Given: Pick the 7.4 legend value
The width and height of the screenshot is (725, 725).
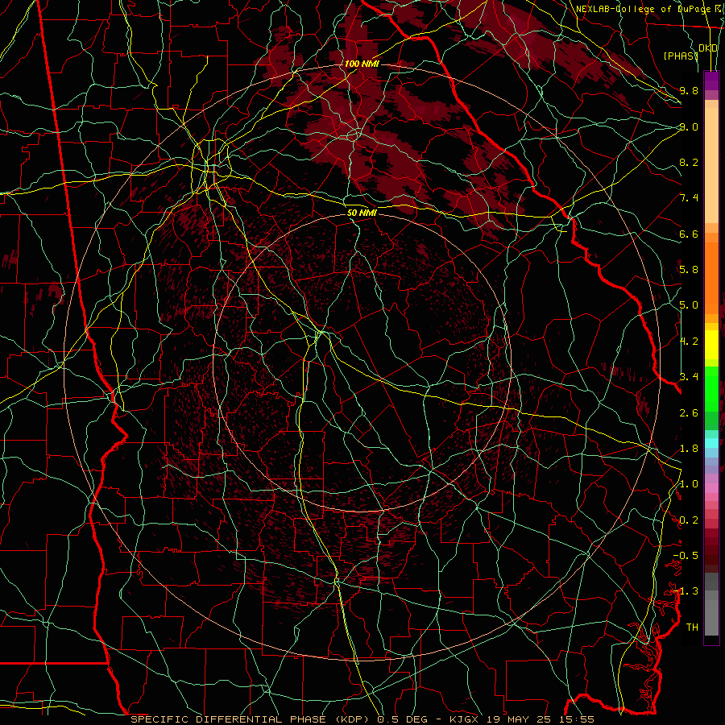Looking at the screenshot, I should pyautogui.click(x=689, y=198).
